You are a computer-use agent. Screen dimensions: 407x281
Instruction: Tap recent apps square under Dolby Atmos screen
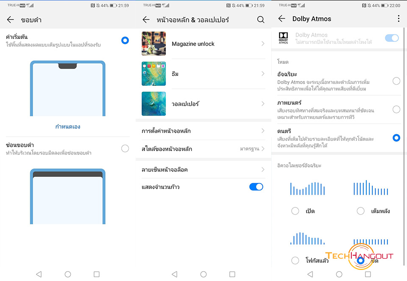pyautogui.click(x=368, y=274)
